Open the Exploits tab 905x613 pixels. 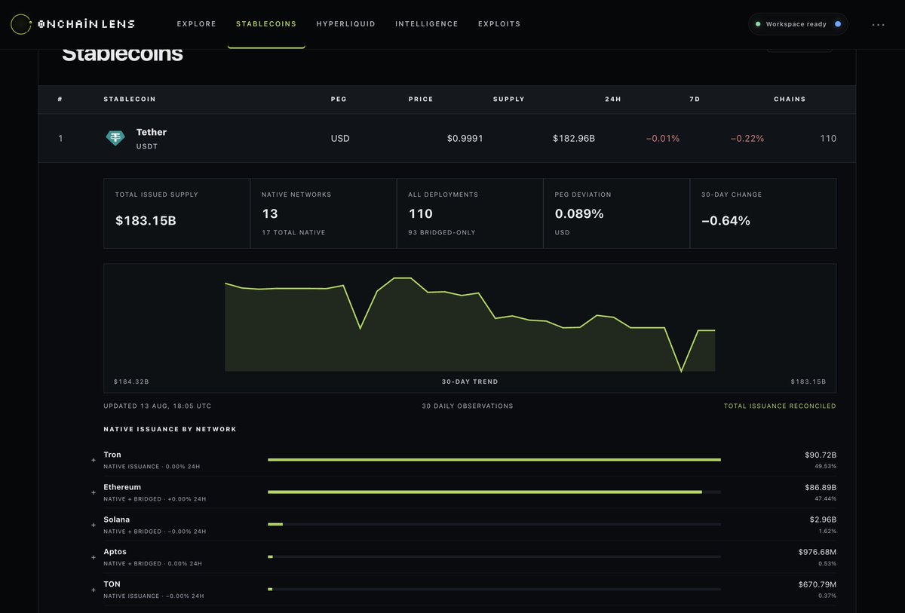[499, 24]
